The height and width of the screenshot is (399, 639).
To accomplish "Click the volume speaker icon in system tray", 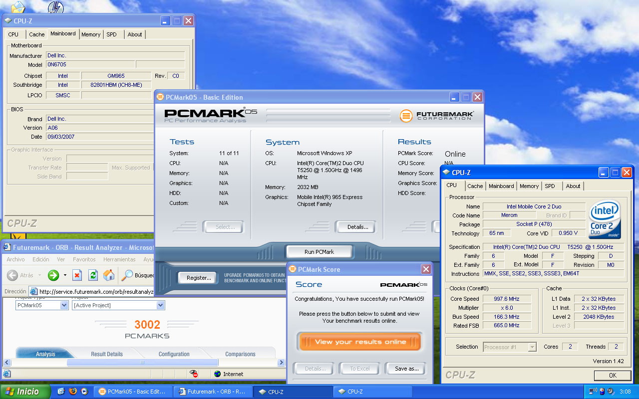I will tap(611, 392).
